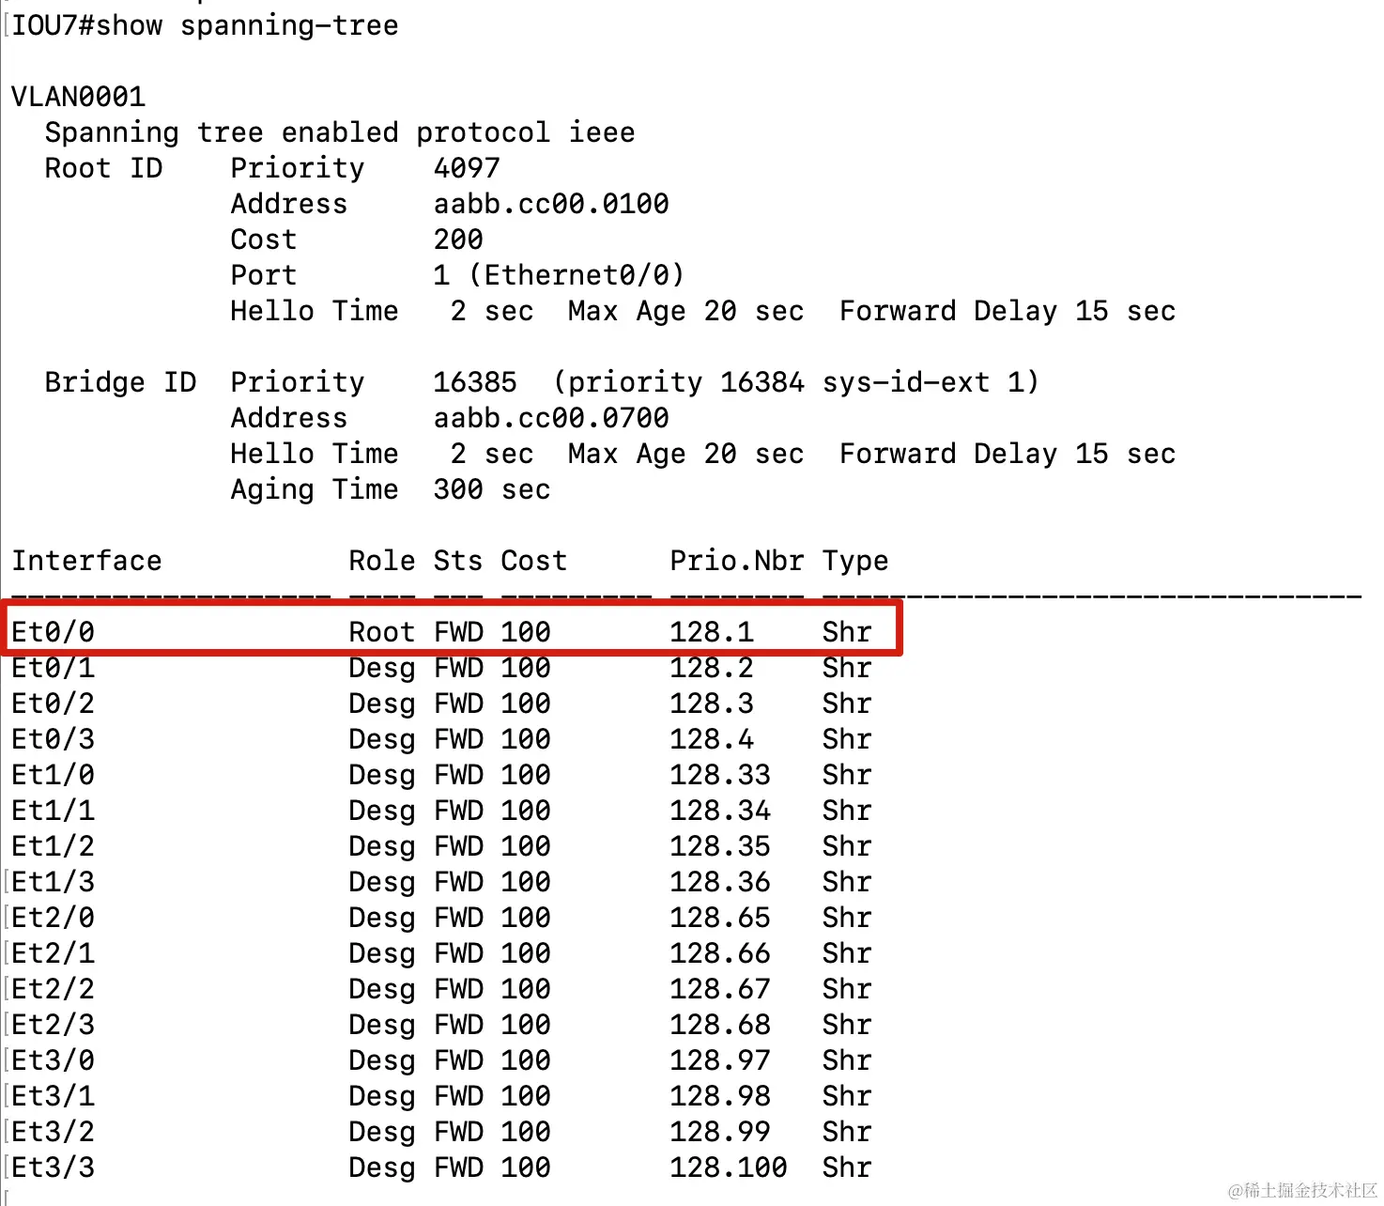Select interface Et0/3 row name
1384x1206 pixels.
pyautogui.click(x=53, y=739)
